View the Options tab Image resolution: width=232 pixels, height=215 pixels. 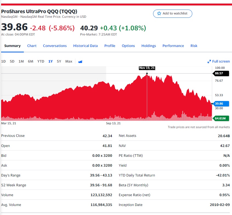pyautogui.click(x=128, y=46)
